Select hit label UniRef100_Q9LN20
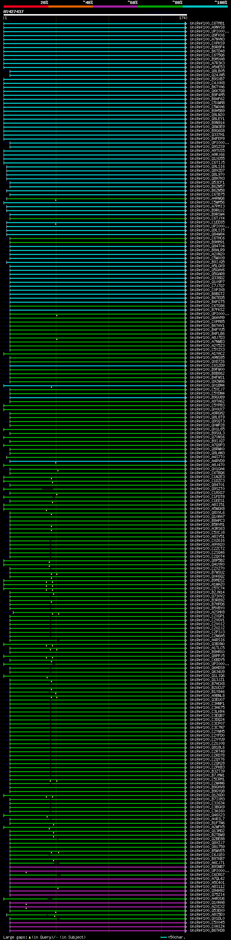The height and width of the screenshot is (940, 231). (x=207, y=115)
